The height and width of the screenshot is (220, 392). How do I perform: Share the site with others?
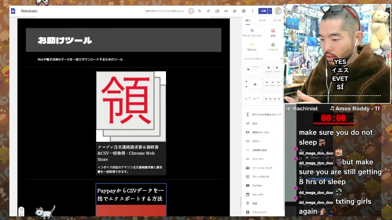tap(235, 11)
